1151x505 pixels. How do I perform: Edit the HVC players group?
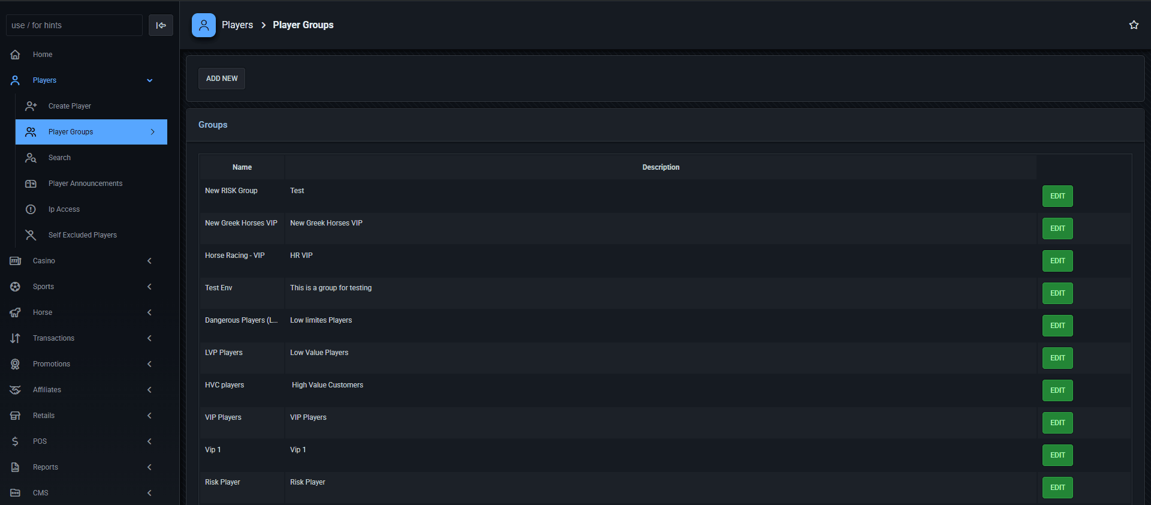tap(1057, 390)
